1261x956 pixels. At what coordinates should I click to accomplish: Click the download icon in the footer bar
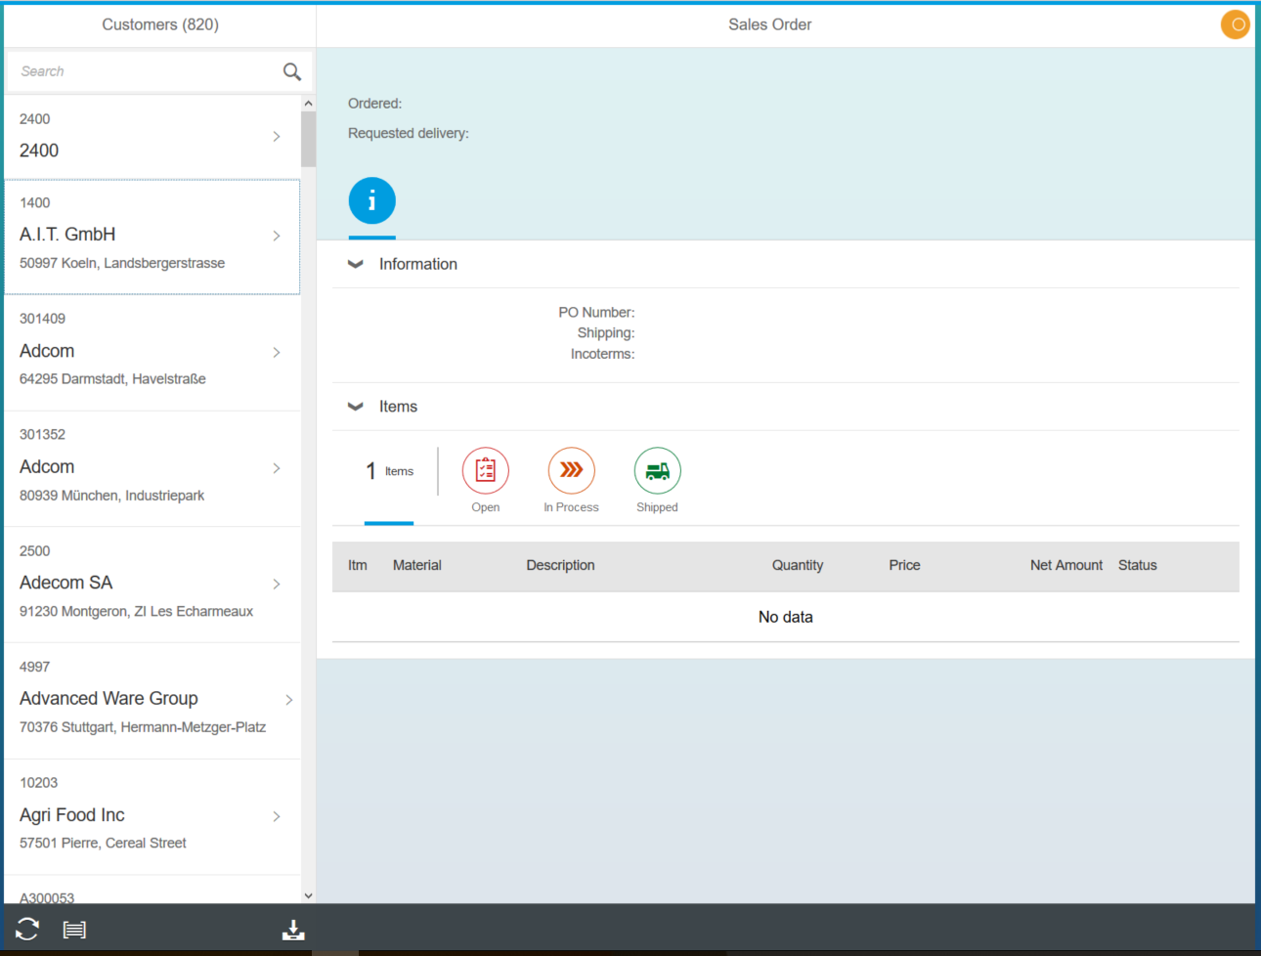(293, 929)
